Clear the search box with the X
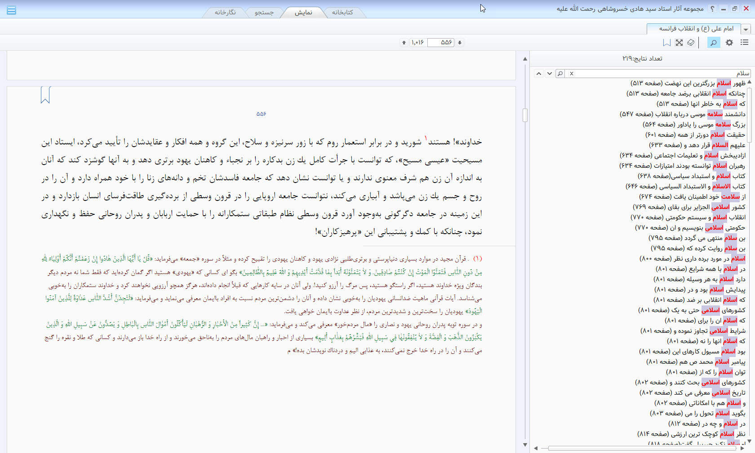755x453 pixels. pos(572,74)
